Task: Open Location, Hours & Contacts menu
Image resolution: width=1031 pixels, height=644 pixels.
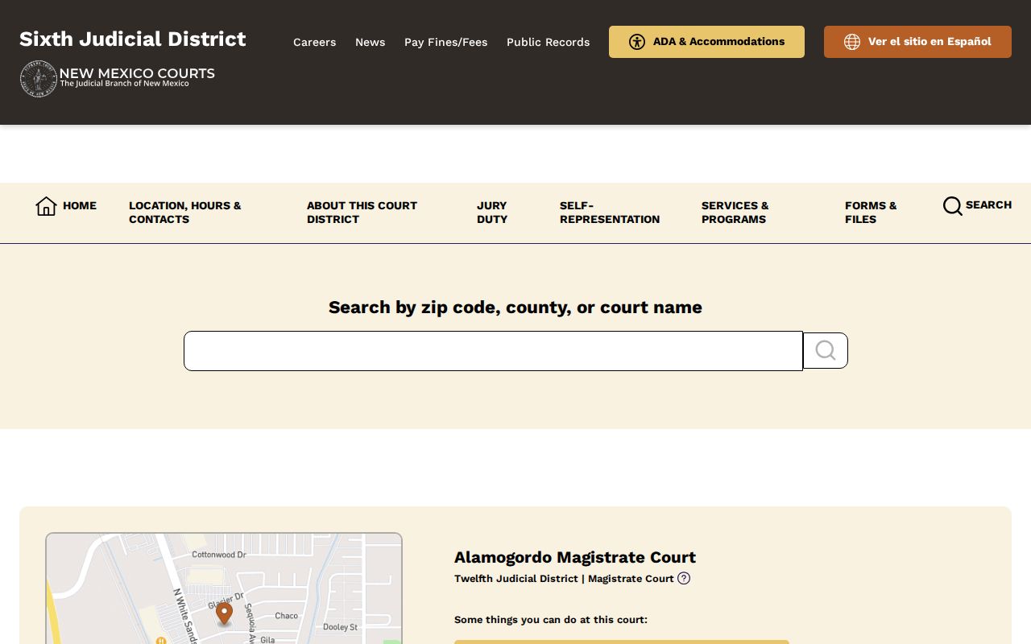Action: tap(185, 213)
